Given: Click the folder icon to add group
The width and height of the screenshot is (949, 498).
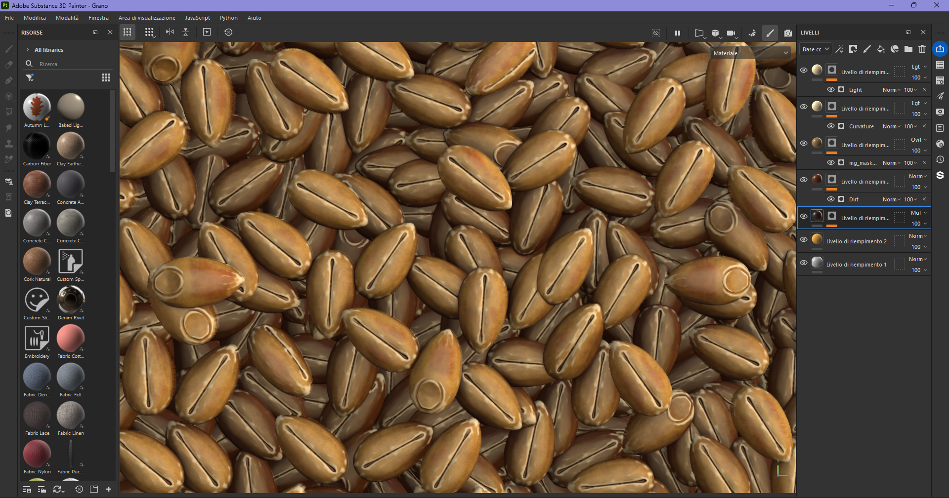Looking at the screenshot, I should coord(908,49).
